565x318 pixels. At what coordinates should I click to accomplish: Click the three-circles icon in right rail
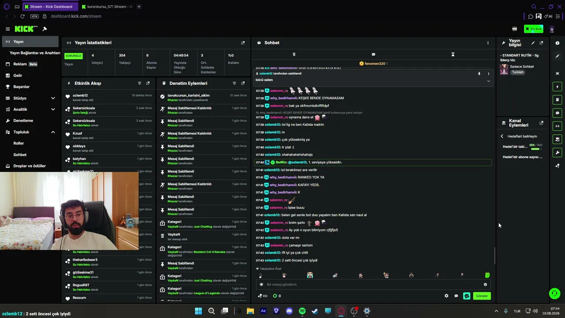point(557,166)
